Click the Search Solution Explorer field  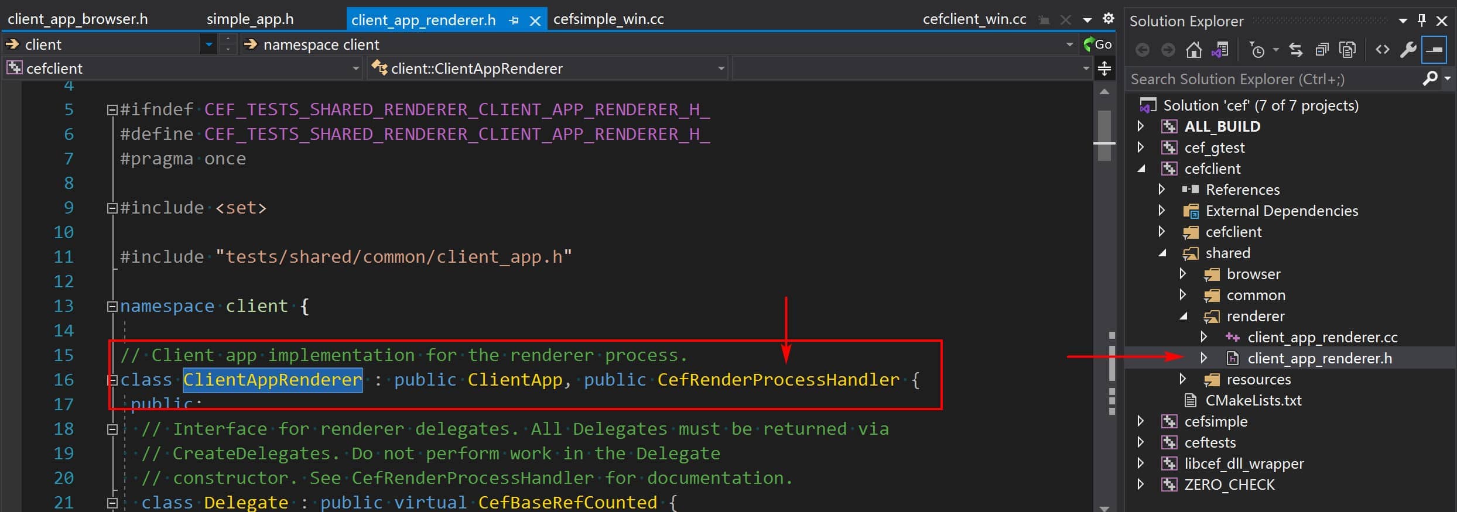point(1274,79)
